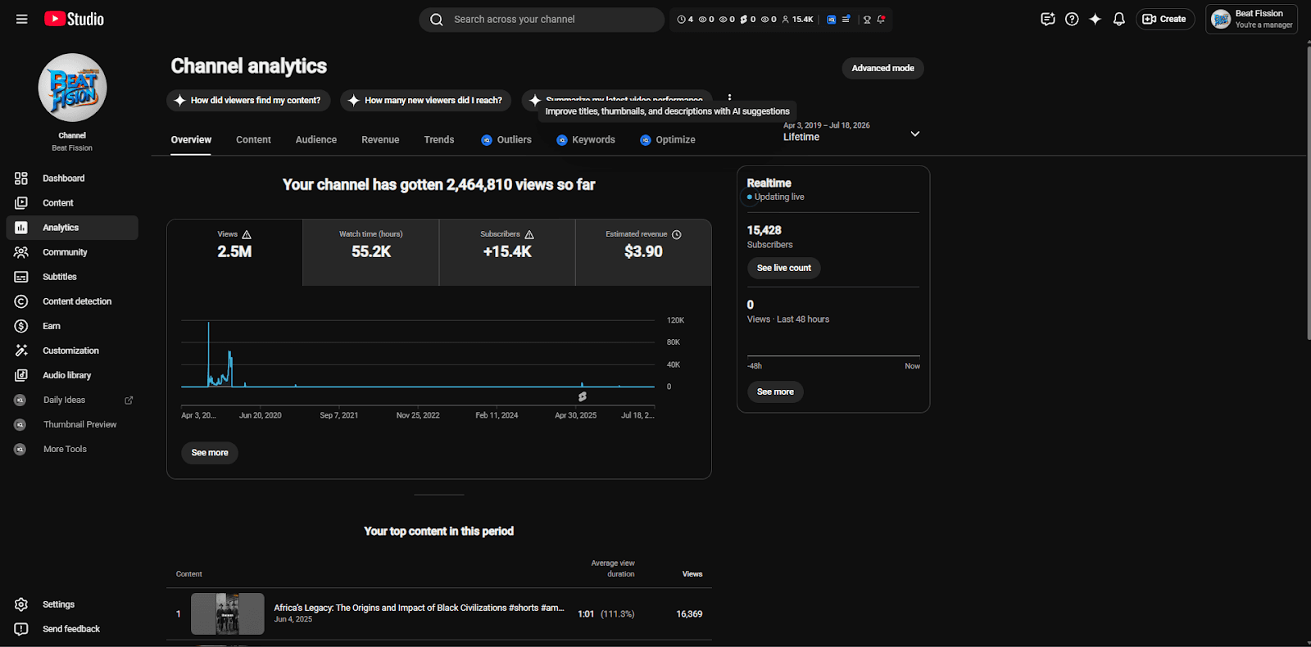Click the 16,369 views value
The image size is (1311, 647).
(689, 614)
